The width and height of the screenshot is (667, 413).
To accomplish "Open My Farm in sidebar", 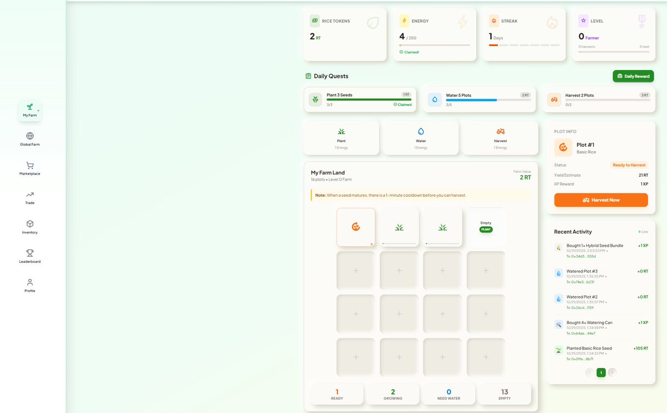I will point(30,111).
